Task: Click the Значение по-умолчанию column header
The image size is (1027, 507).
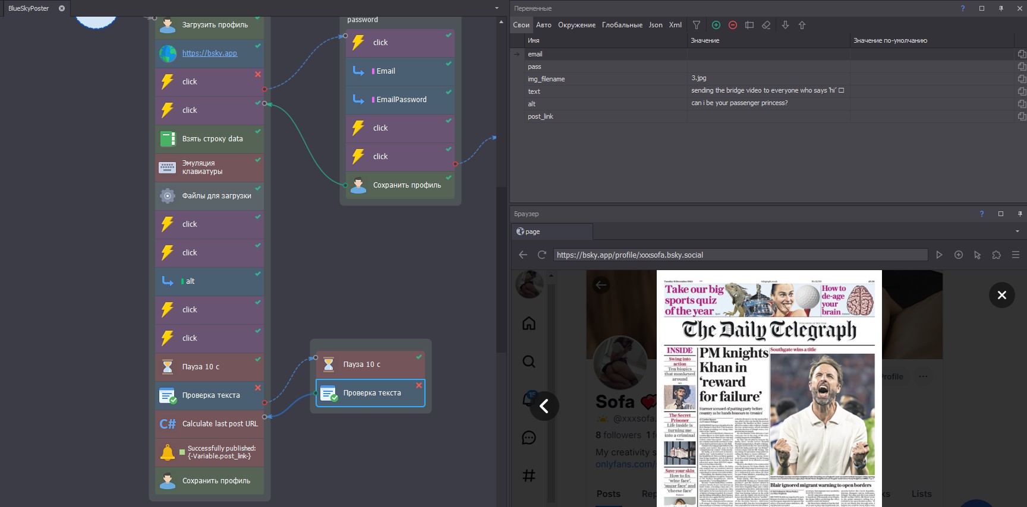Action: click(x=931, y=40)
